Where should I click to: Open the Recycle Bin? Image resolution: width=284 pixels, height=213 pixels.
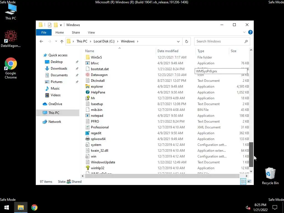[270, 176]
